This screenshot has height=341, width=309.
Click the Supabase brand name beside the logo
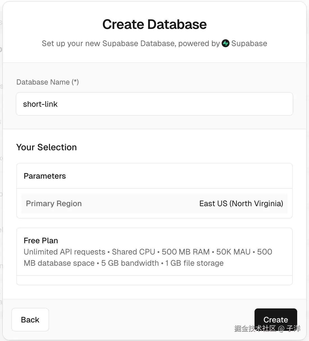click(249, 44)
